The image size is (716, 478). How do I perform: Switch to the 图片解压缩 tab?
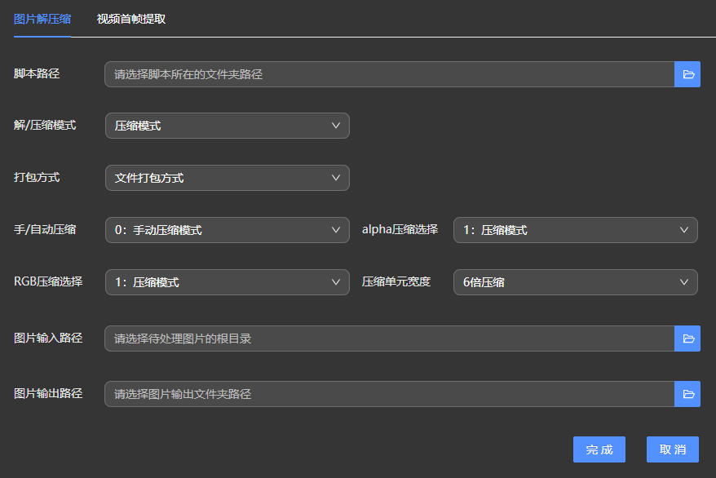(42, 19)
